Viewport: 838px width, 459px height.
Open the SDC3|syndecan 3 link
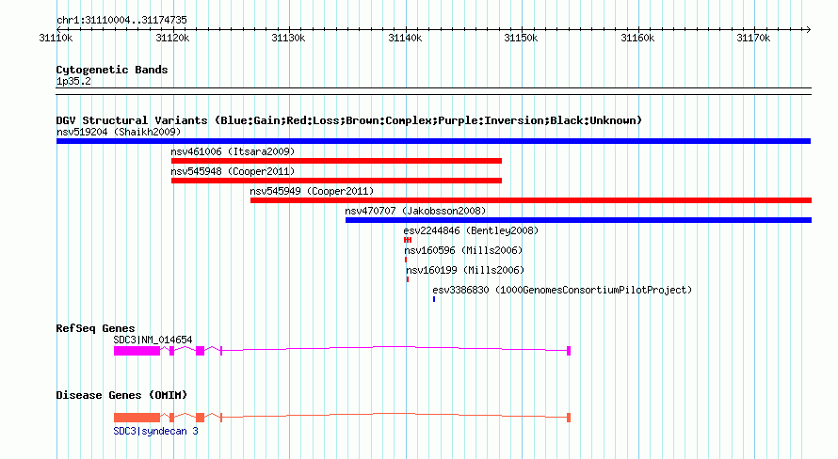tap(155, 431)
